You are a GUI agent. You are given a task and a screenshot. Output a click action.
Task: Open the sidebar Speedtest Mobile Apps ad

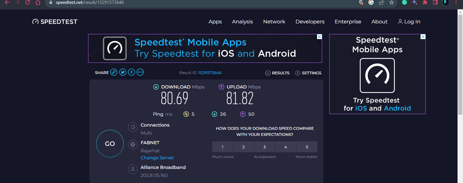tap(377, 74)
